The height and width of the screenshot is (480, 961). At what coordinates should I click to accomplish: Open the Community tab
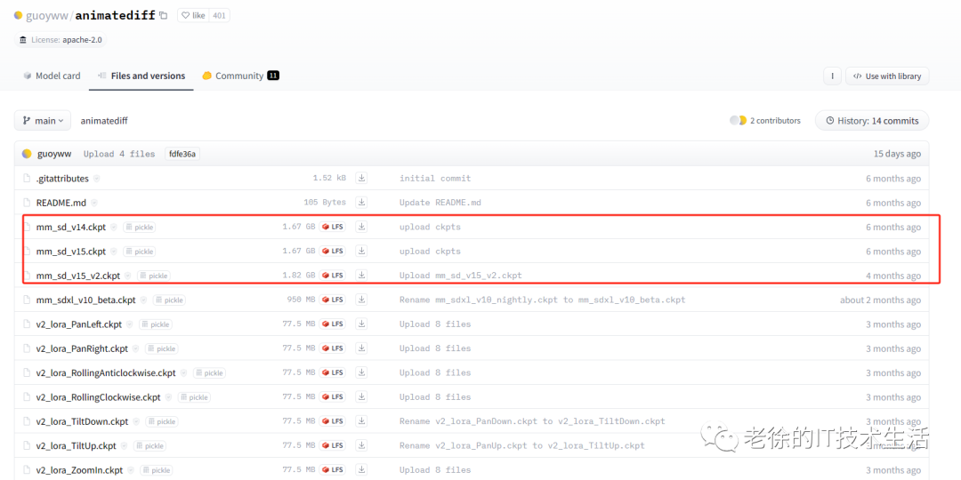[x=241, y=76]
